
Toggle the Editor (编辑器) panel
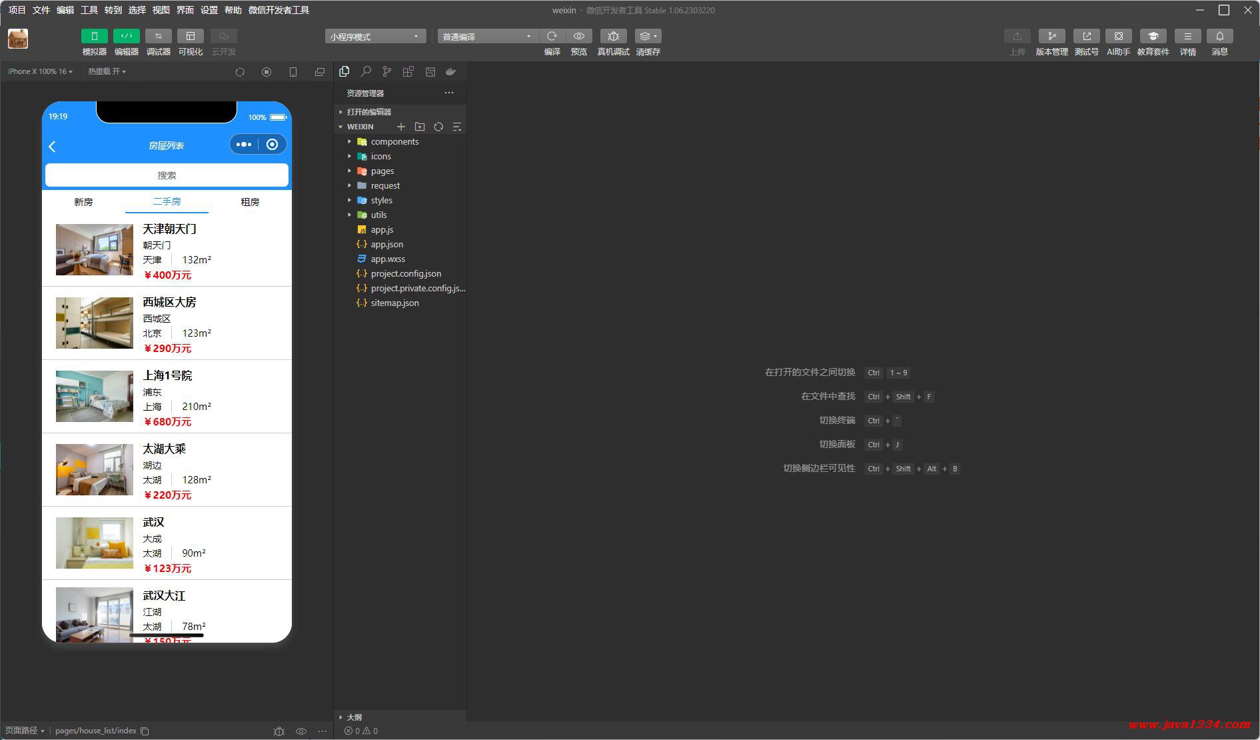pyautogui.click(x=126, y=37)
